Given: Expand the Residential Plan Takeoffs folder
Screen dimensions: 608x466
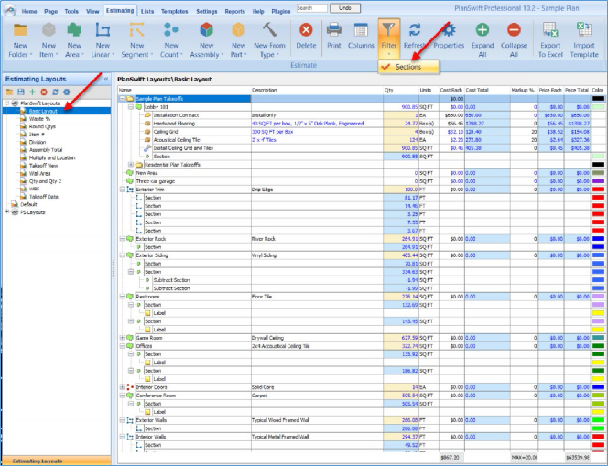Looking at the screenshot, I should (131, 165).
